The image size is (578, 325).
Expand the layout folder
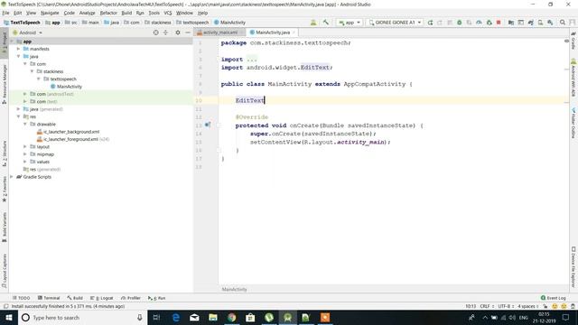pos(25,146)
